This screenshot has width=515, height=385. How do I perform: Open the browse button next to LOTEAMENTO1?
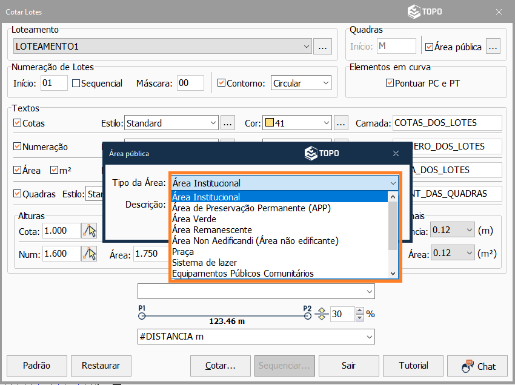tap(322, 46)
